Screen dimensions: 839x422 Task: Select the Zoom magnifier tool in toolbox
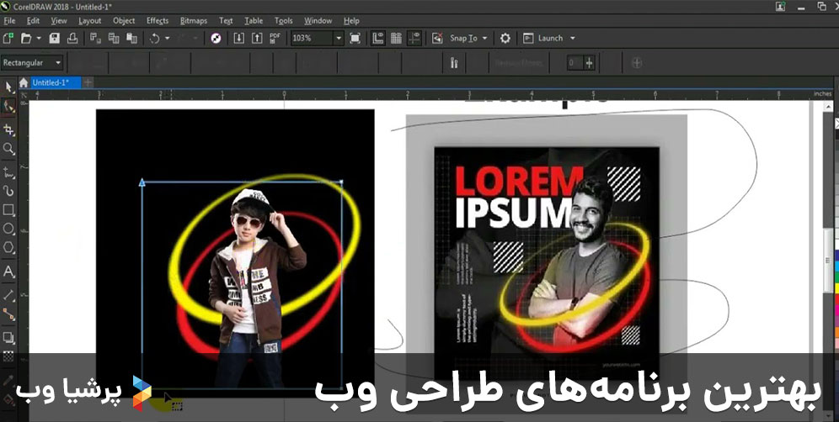[8, 149]
